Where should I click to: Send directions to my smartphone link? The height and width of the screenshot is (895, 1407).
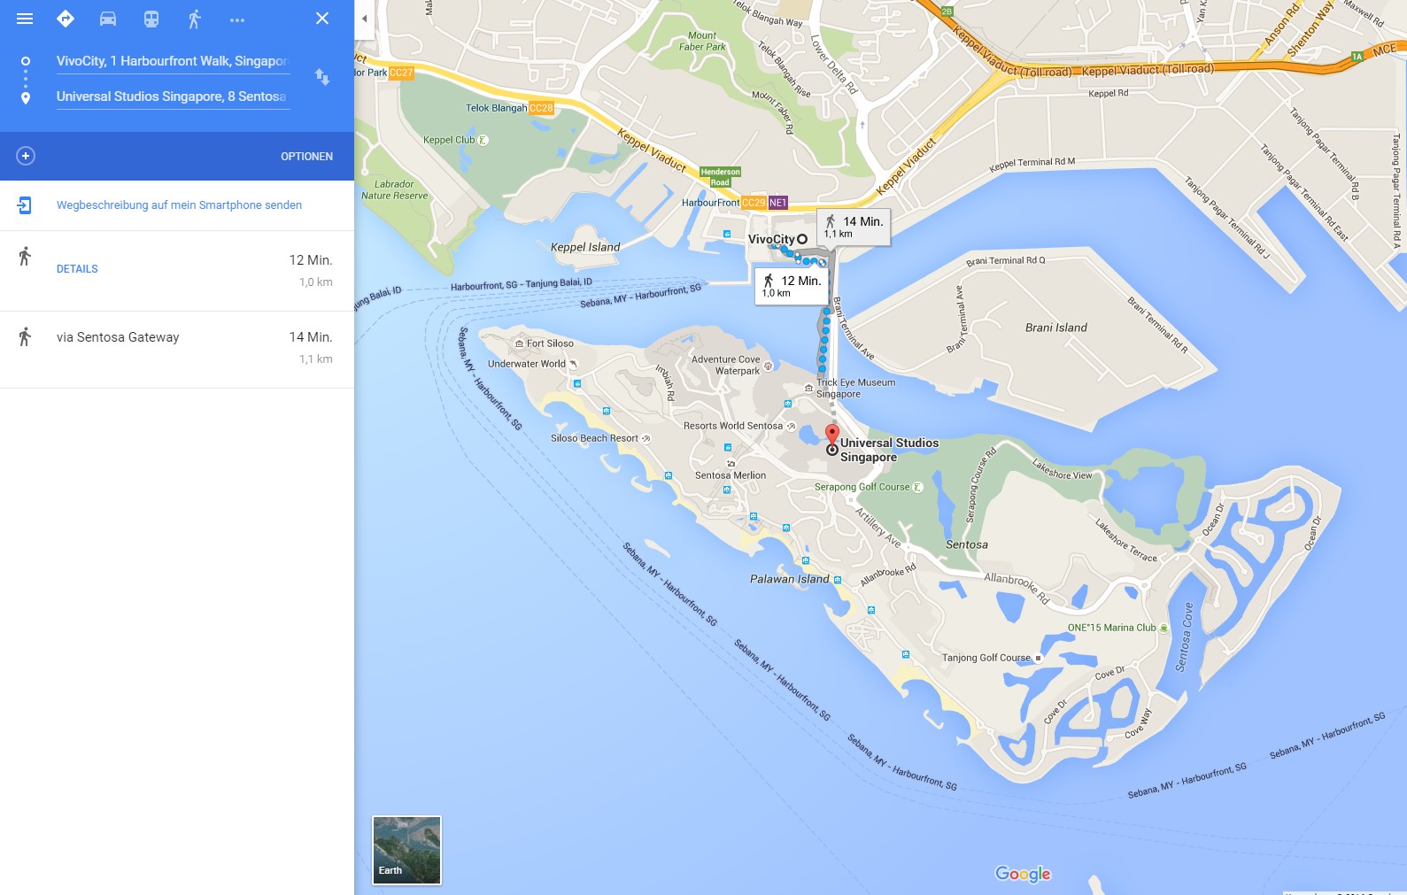tap(179, 205)
